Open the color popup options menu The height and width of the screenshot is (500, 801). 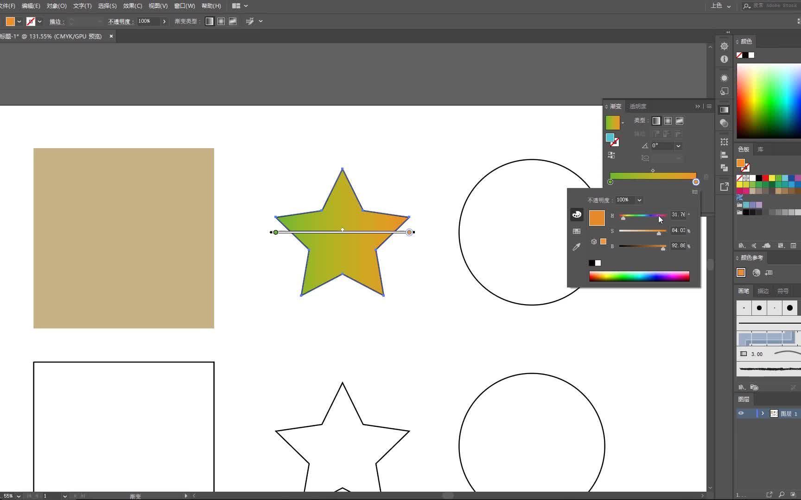695,192
